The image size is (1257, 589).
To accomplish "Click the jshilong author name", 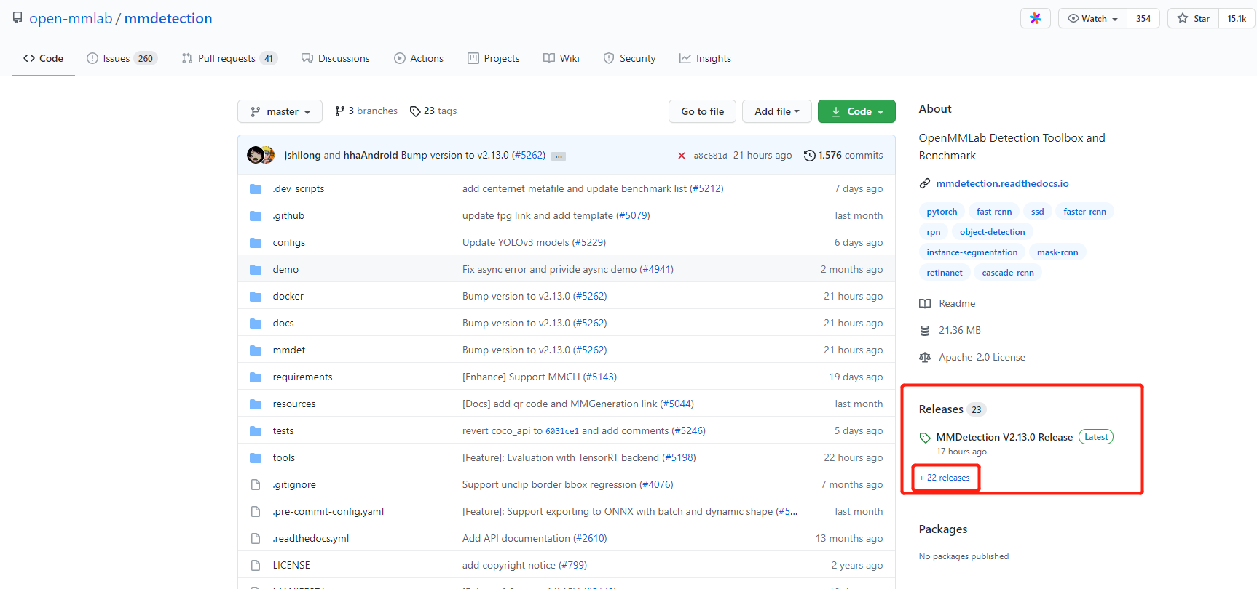I will tap(302, 155).
